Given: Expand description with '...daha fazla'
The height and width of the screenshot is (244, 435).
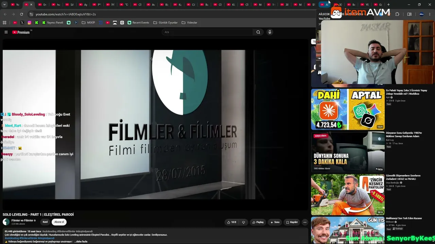Looking at the screenshot, I should 81,242.
